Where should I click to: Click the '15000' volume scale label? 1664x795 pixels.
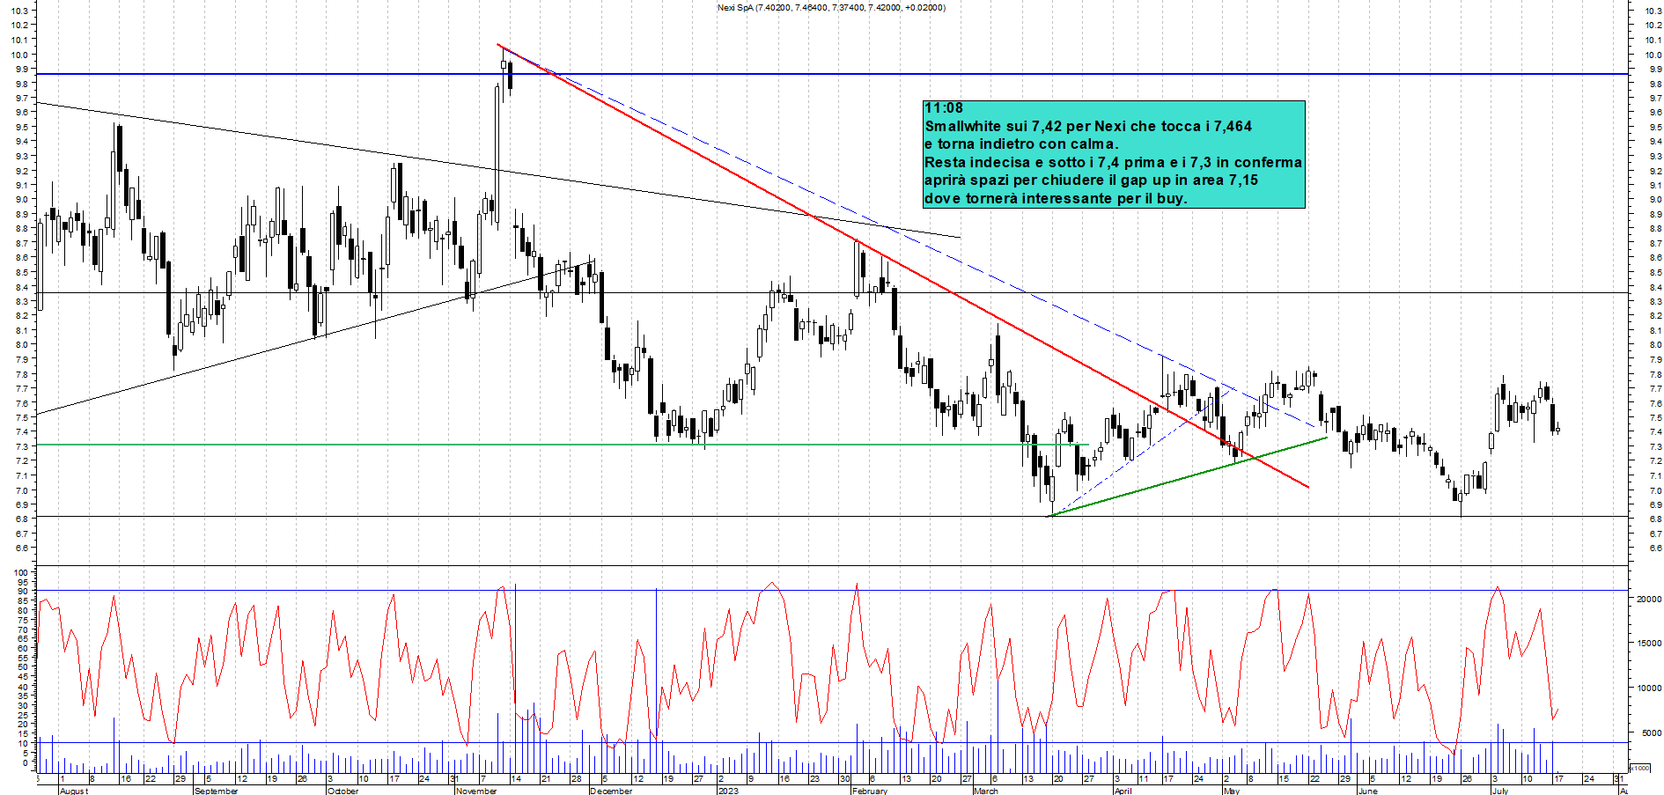pos(1649,644)
